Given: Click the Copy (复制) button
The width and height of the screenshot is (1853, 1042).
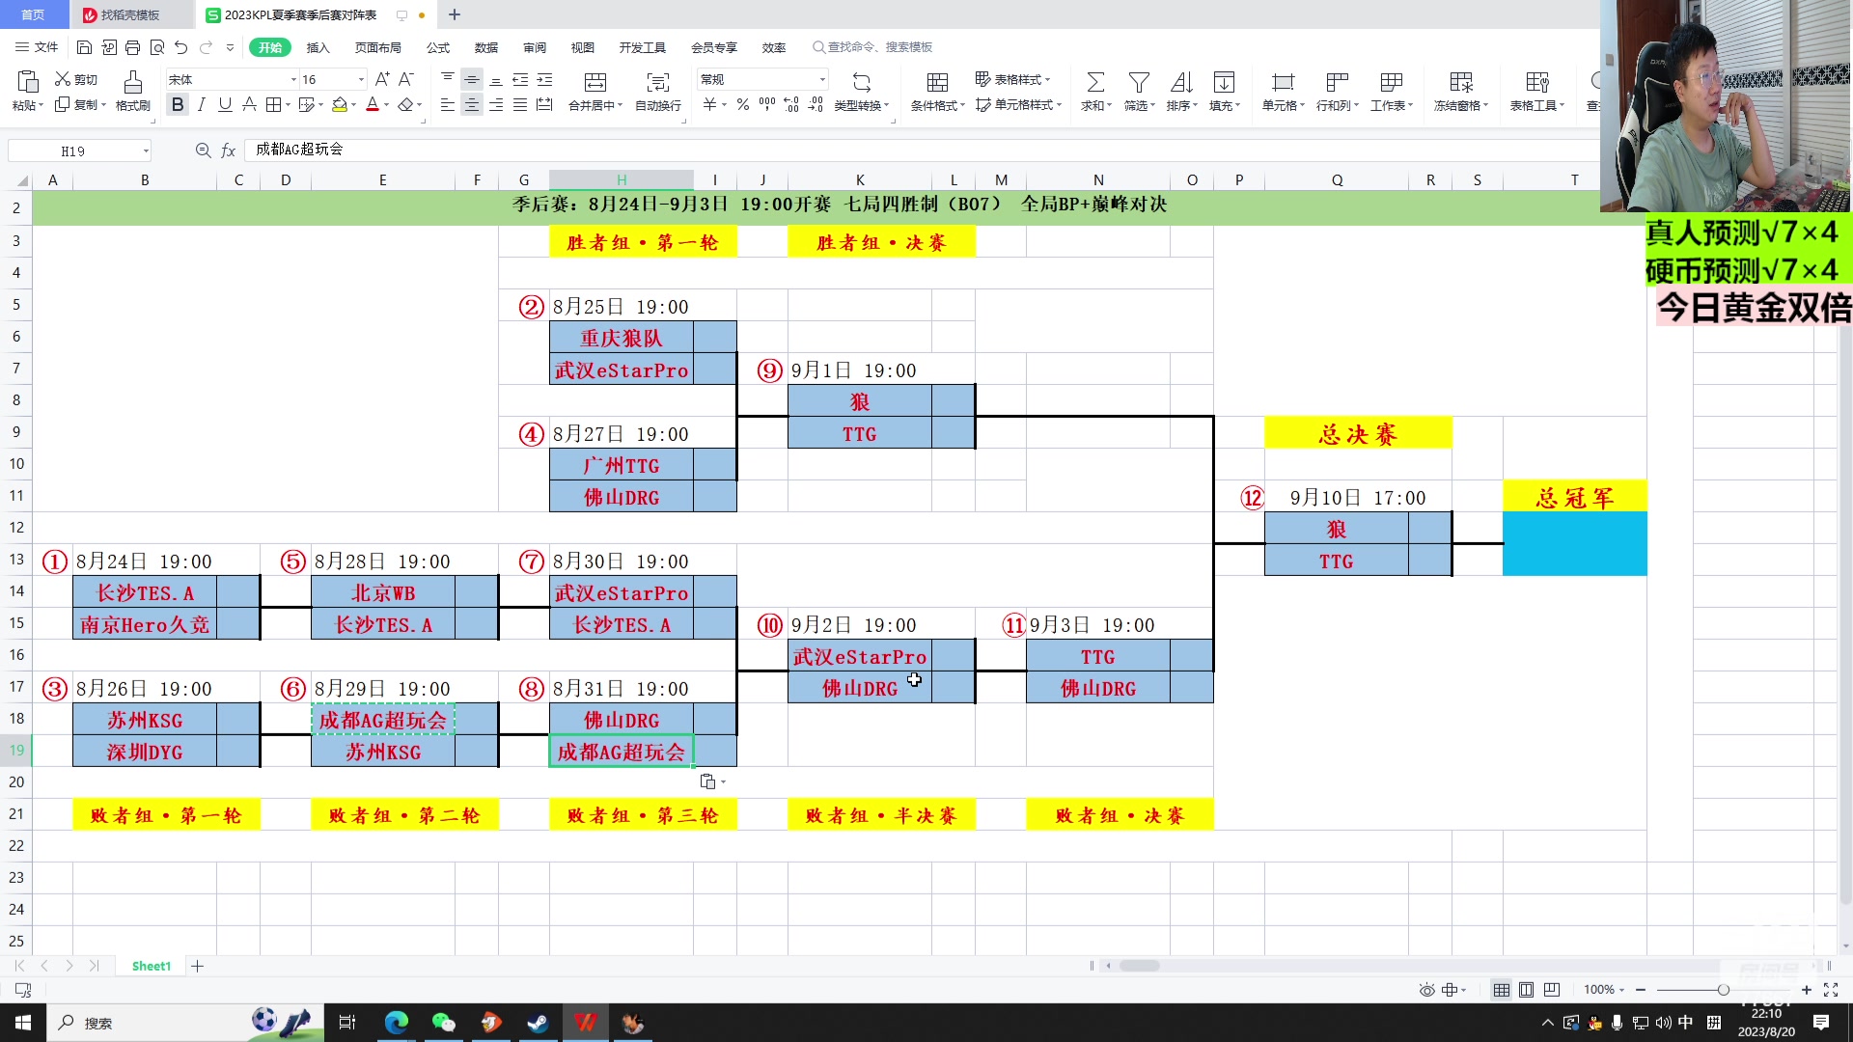Looking at the screenshot, I should [x=79, y=104].
